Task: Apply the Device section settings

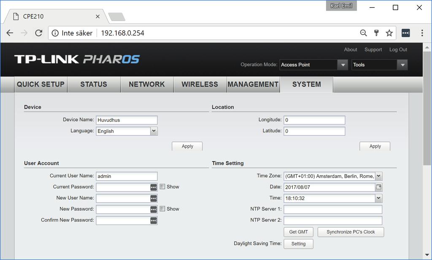Action: pyautogui.click(x=187, y=146)
